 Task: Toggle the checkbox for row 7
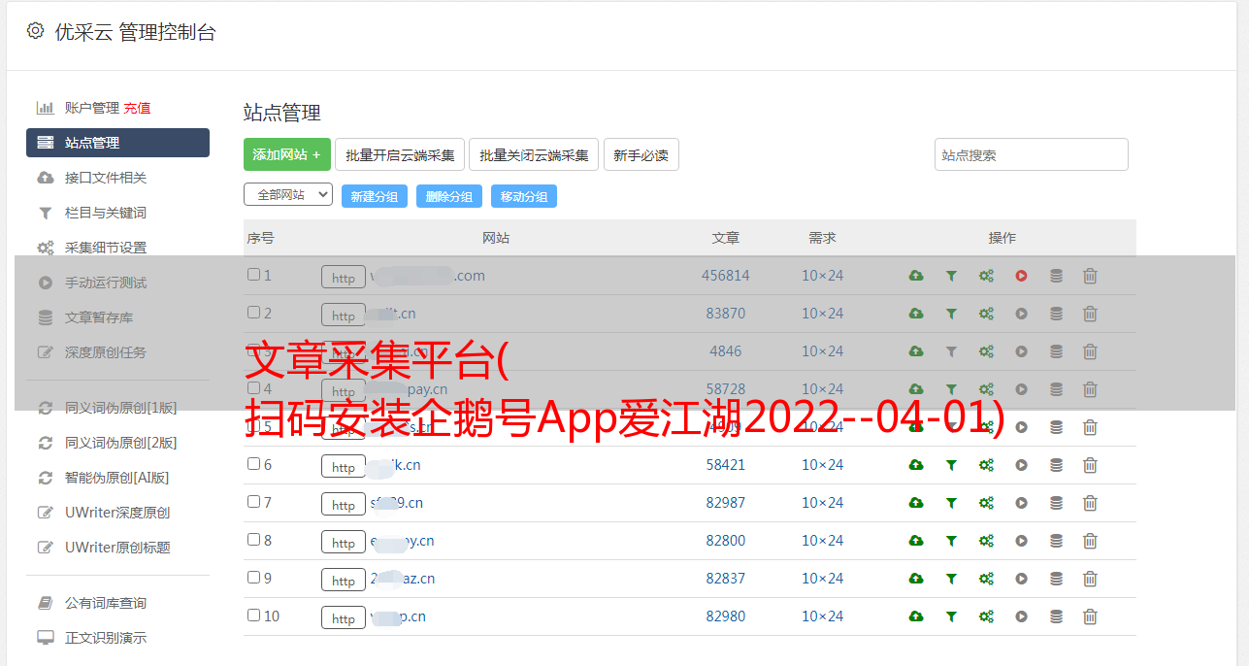(x=253, y=502)
